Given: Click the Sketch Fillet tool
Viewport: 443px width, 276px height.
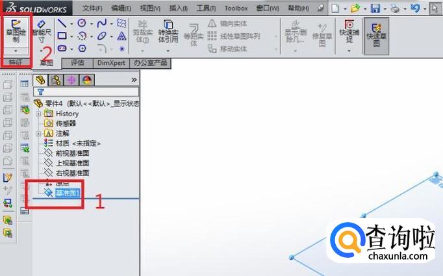Looking at the screenshot, I should (x=102, y=49).
